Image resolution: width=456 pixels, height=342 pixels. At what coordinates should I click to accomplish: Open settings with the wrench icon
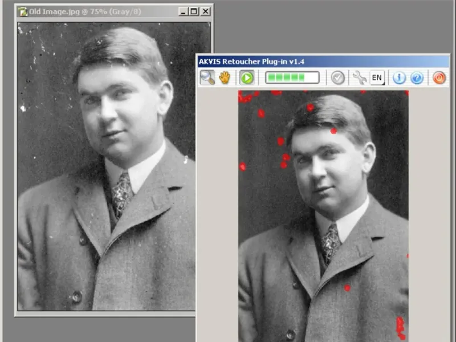pos(360,78)
